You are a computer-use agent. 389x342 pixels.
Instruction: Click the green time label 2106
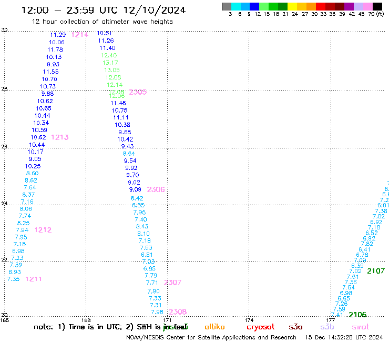357,315
